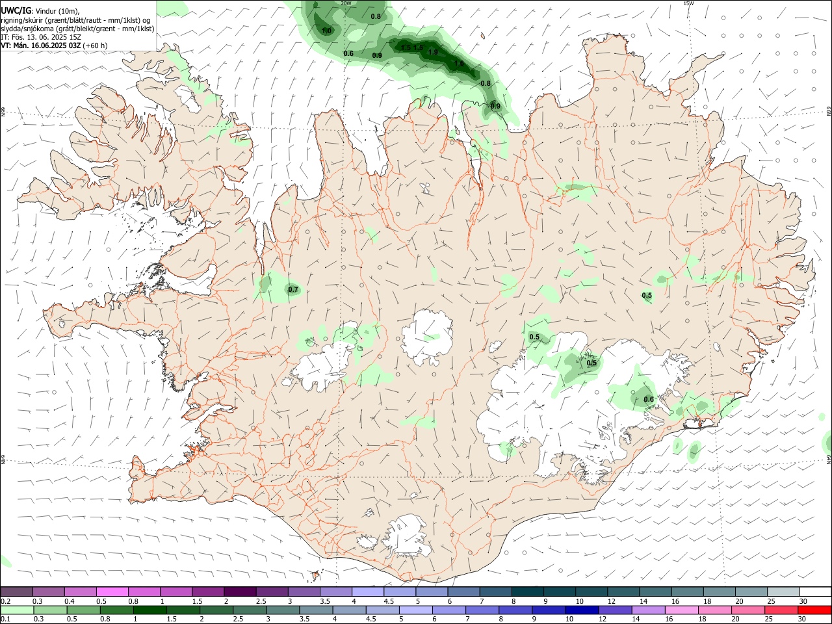
Task: Choose the light pink rain swatch at 16
Action: tap(682, 610)
